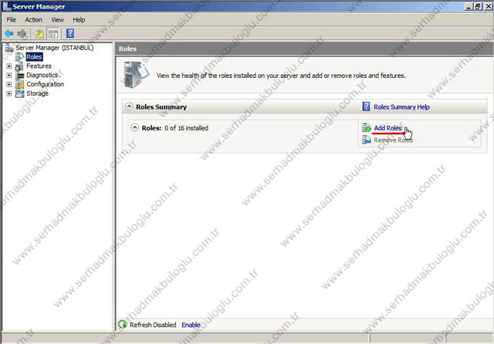Click the Help question mark toolbar icon

pyautogui.click(x=70, y=33)
